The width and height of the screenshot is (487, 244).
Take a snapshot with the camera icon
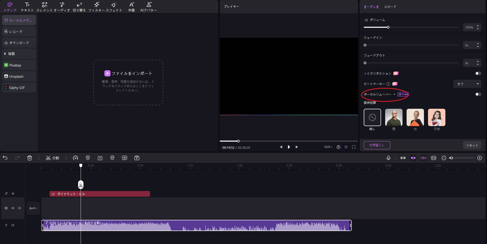coord(338,147)
